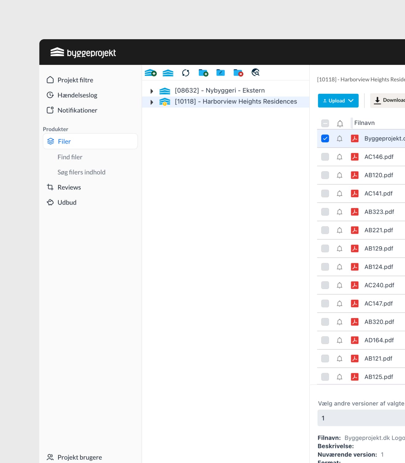Click the add new project icon
Image resolution: width=405 pixels, height=463 pixels.
pyautogui.click(x=151, y=73)
